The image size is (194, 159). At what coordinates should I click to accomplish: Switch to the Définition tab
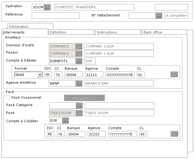tap(71, 32)
